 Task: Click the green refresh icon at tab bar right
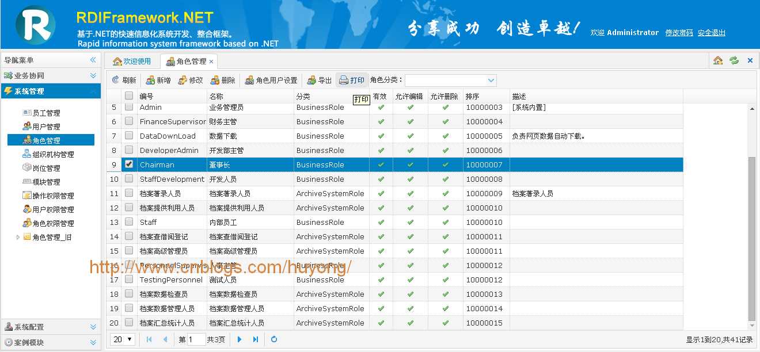(734, 60)
